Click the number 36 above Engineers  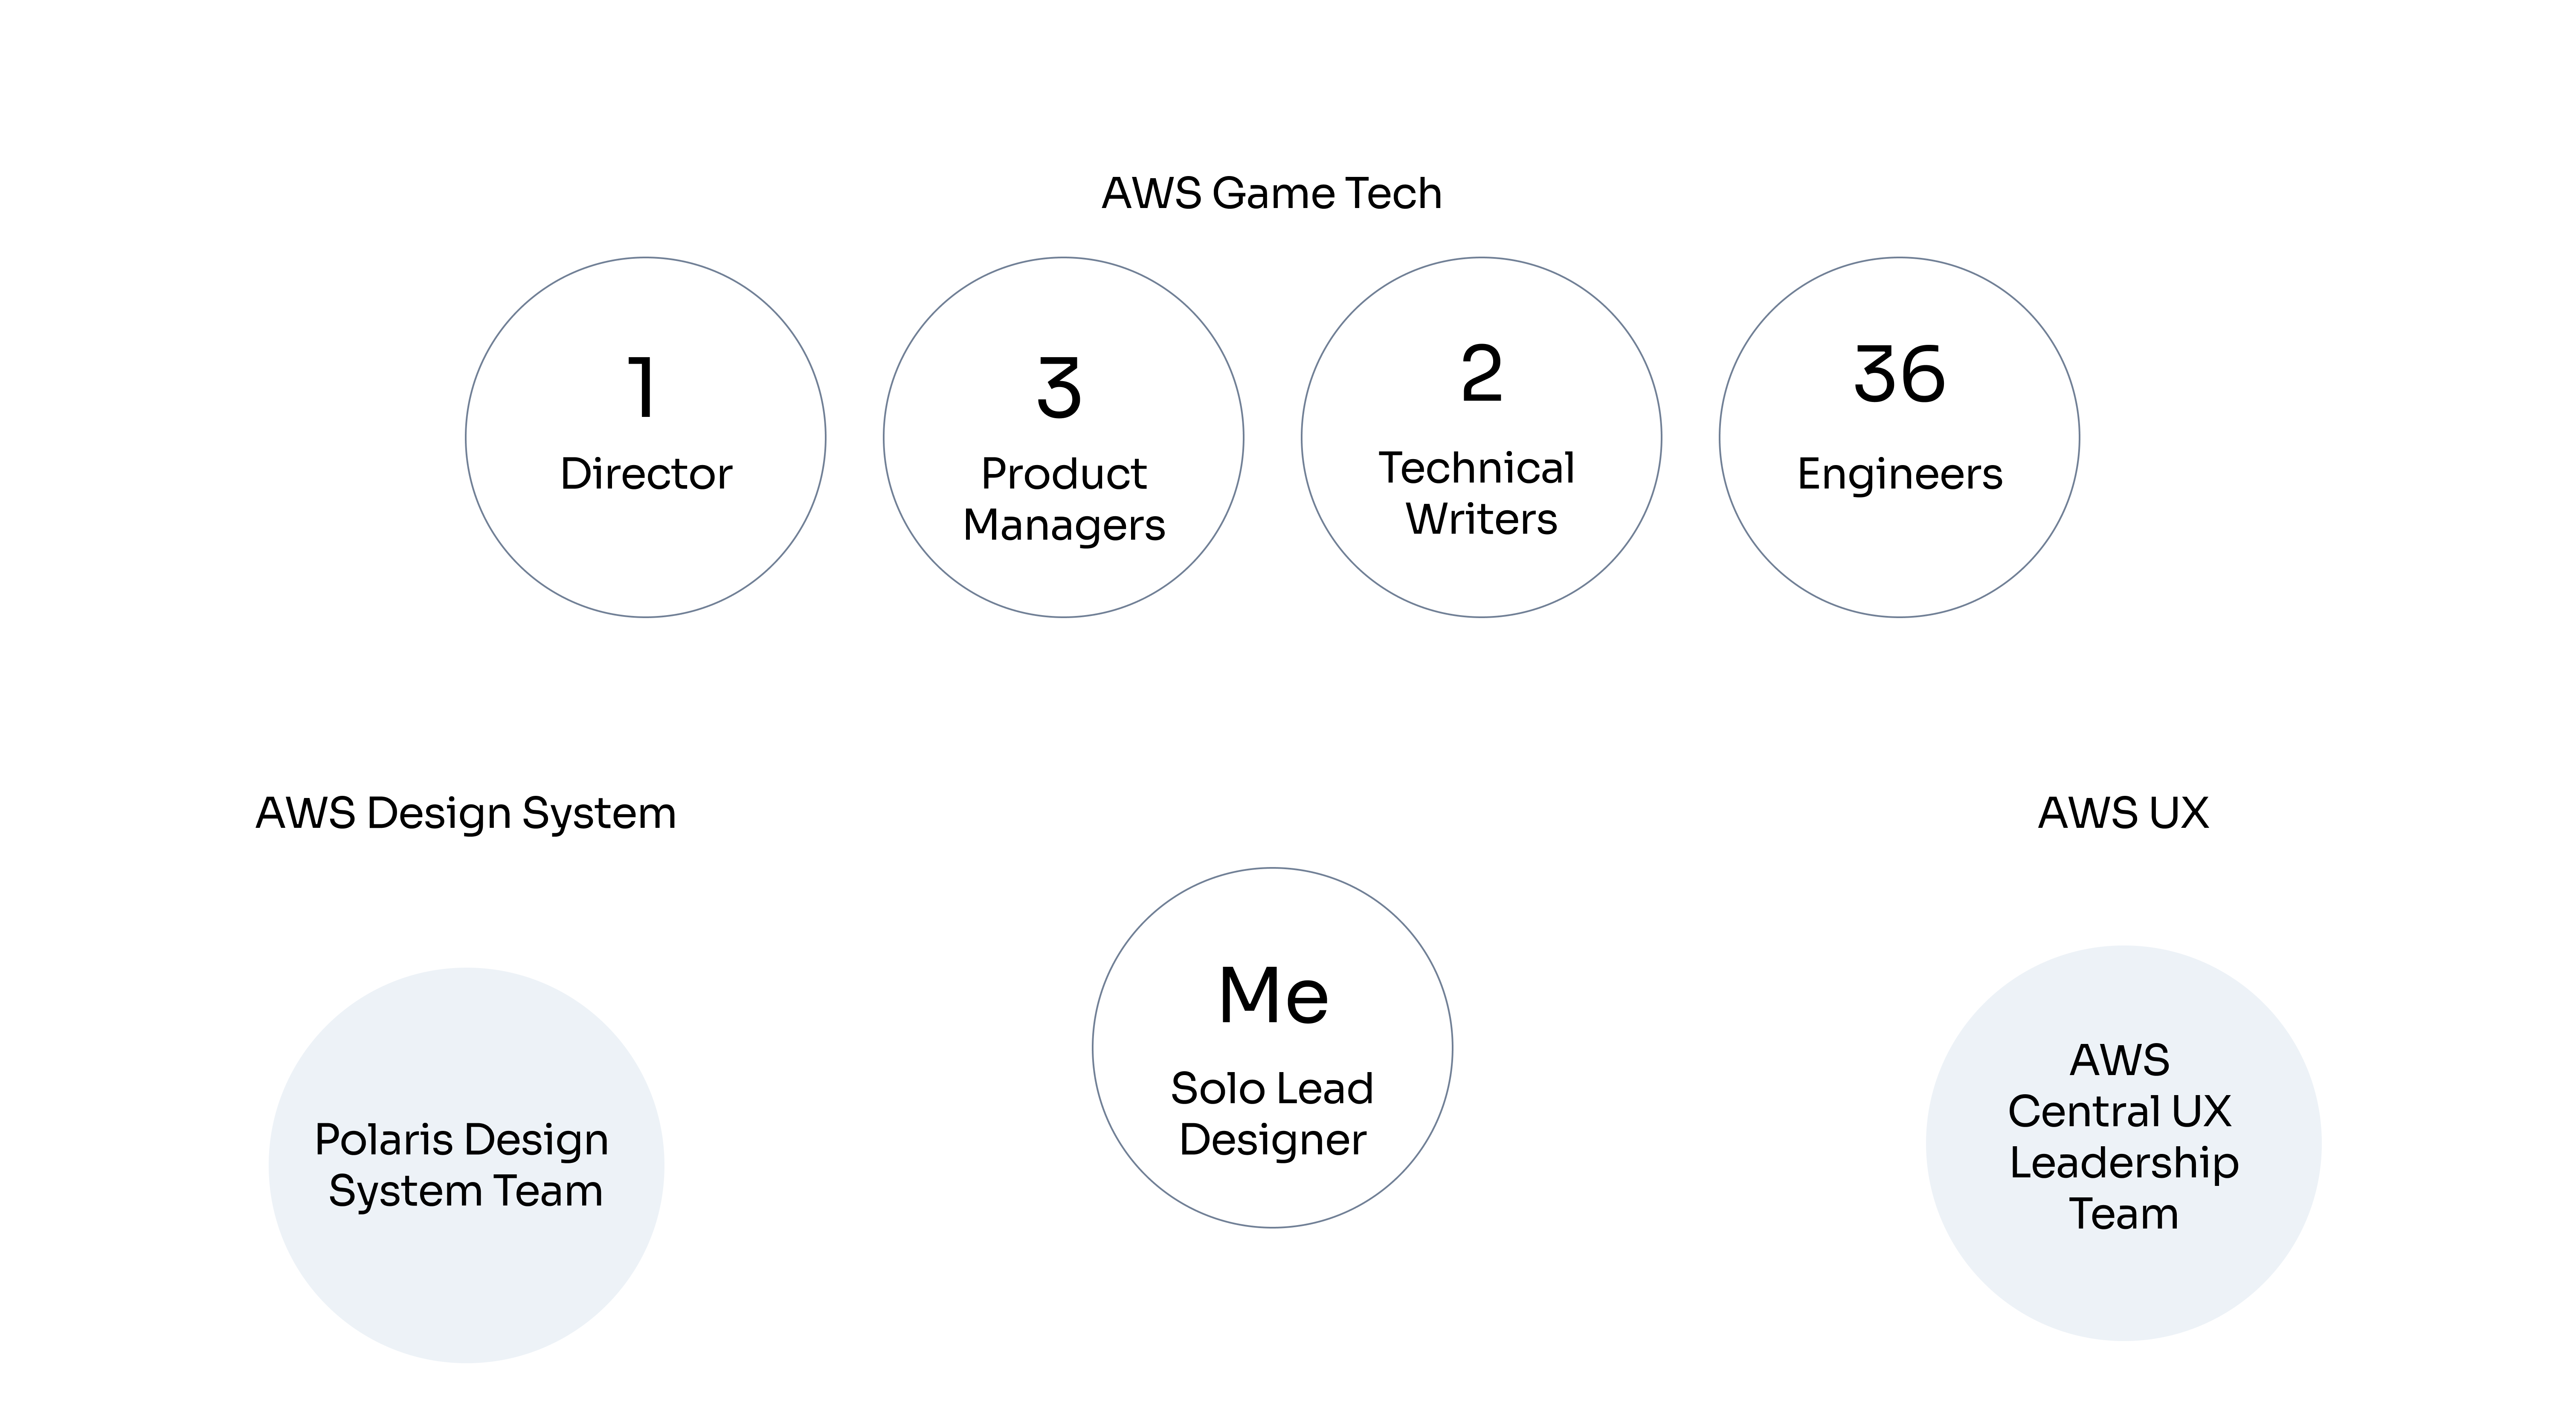(1899, 374)
